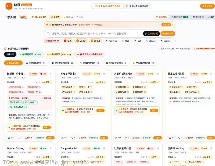
Task: Expand +20 更多 on the OpenAI Codex card
Action: tap(46, 157)
